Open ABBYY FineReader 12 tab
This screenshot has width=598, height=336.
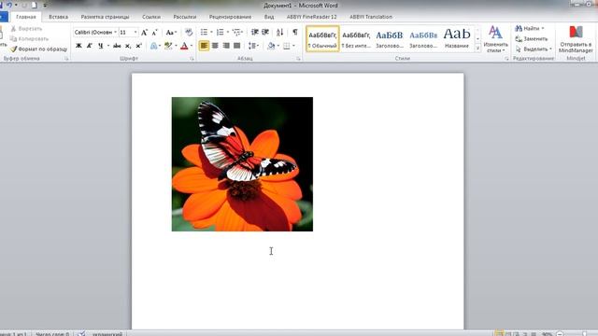pos(311,17)
